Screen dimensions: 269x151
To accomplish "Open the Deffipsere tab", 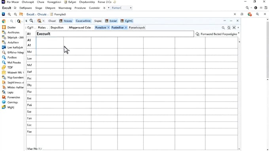I will pyautogui.click(x=26, y=8).
